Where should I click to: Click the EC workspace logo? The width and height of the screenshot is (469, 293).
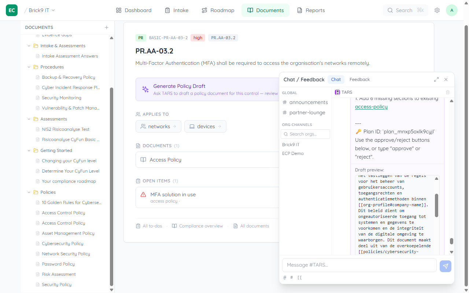coord(11,10)
